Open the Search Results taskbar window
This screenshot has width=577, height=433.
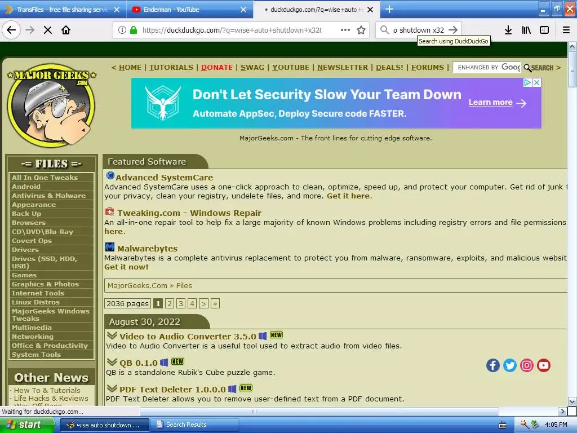194,425
